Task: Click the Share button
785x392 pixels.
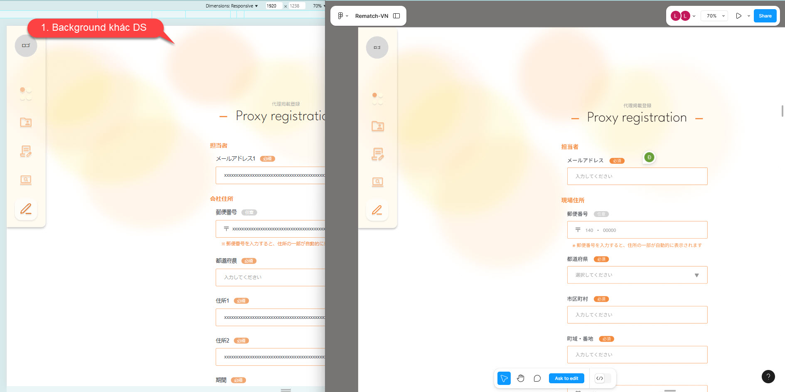Action: pyautogui.click(x=765, y=16)
